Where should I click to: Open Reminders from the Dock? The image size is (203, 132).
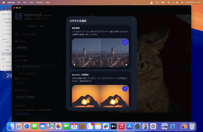pyautogui.click(x=90, y=126)
